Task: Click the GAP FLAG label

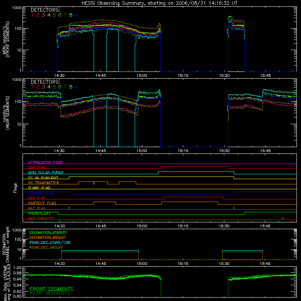Action: (x=37, y=167)
